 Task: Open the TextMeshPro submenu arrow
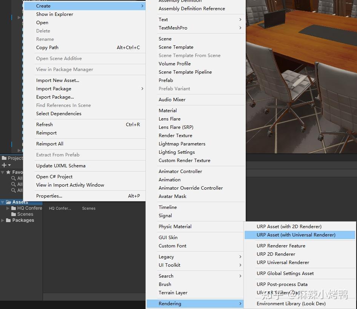click(x=241, y=28)
